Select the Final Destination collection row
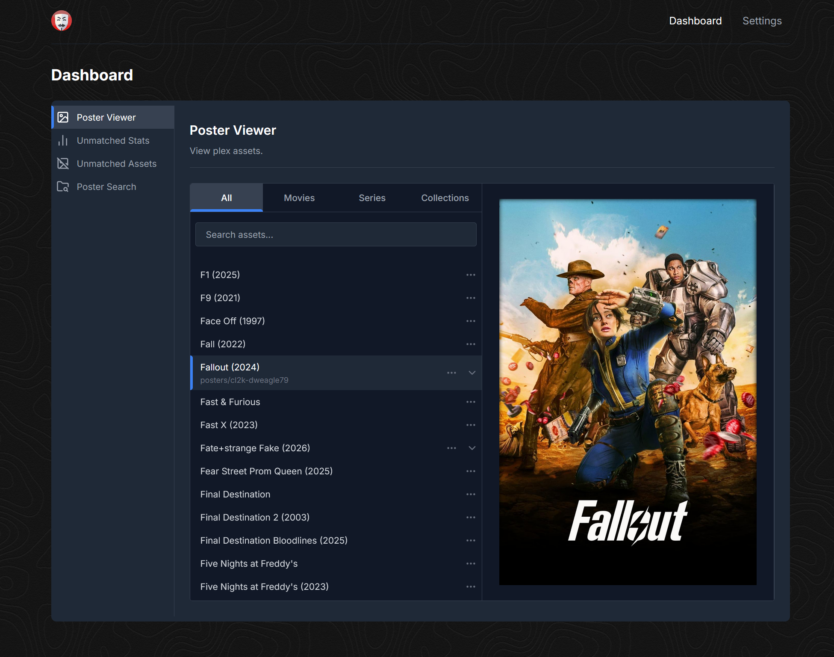This screenshot has height=657, width=834. (x=336, y=494)
